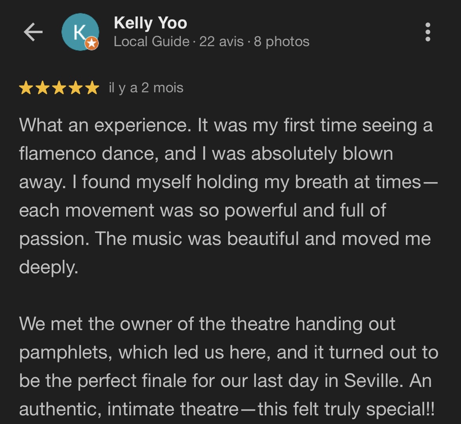Go back using the left arrow

coord(33,32)
